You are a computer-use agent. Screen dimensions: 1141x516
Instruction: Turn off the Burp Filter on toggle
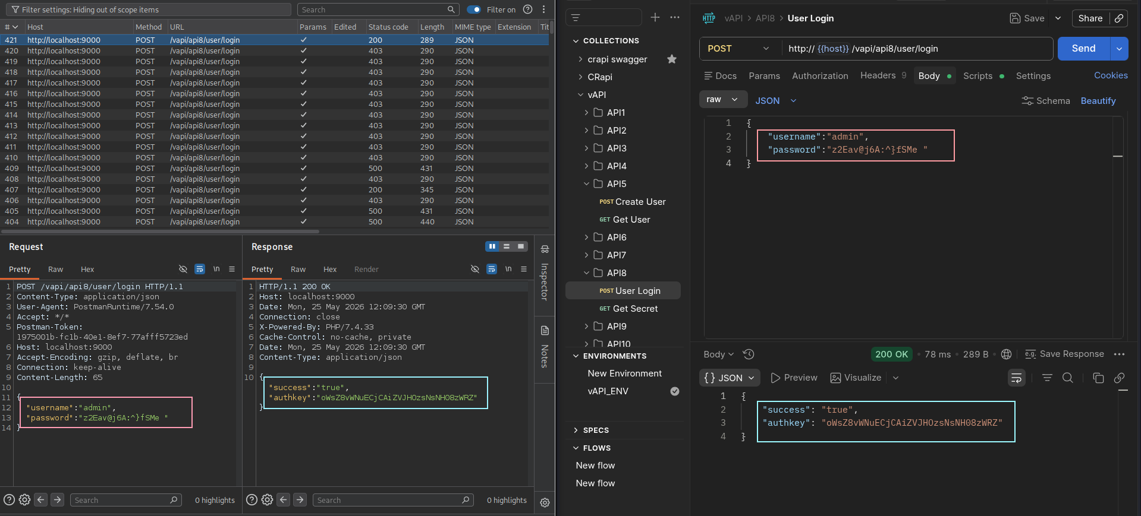coord(474,10)
